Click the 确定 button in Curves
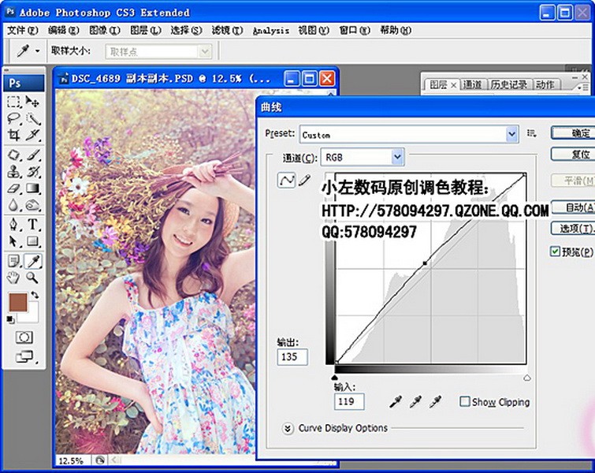595x473 pixels. click(x=573, y=133)
